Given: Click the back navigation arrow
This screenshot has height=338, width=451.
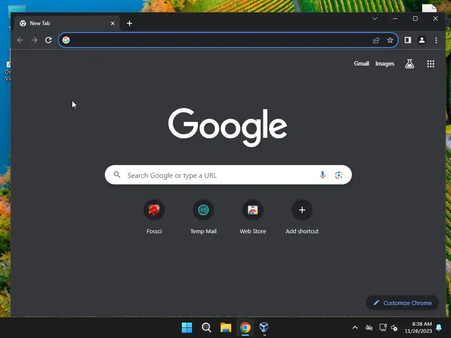Looking at the screenshot, I should point(20,40).
